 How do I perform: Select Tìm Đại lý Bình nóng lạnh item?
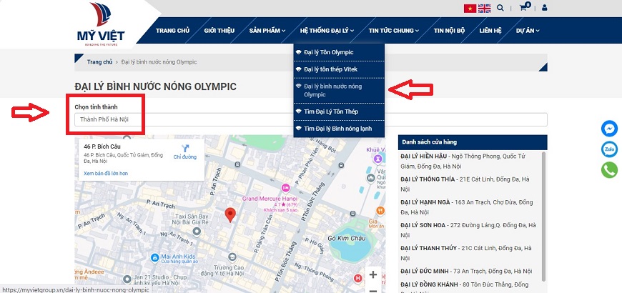pos(339,129)
